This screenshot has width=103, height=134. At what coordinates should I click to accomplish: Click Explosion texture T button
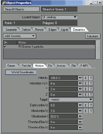tap(91, 105)
